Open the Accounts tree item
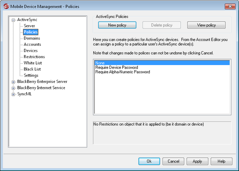This screenshot has width=239, height=171. point(32,44)
